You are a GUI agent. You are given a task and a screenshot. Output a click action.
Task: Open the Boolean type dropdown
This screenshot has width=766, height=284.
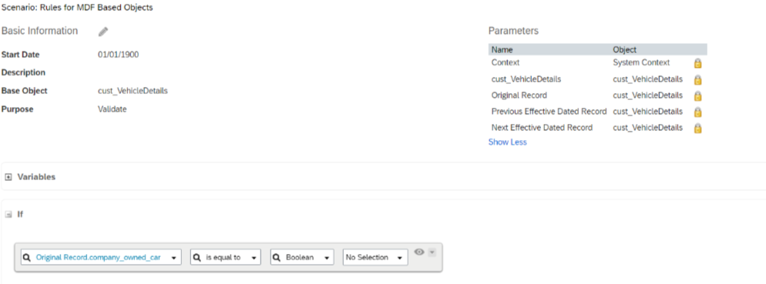tap(326, 258)
